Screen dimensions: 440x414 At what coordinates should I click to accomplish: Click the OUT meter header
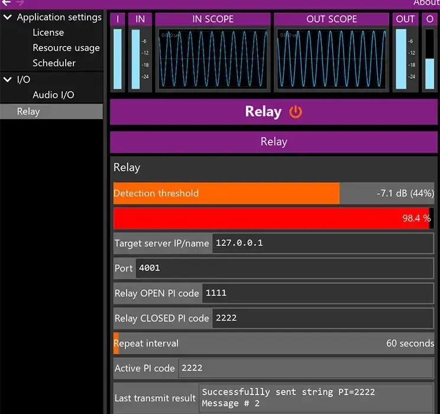pos(405,19)
